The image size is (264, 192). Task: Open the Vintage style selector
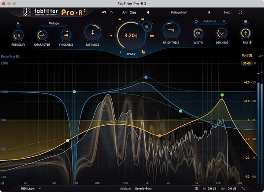tap(54, 23)
